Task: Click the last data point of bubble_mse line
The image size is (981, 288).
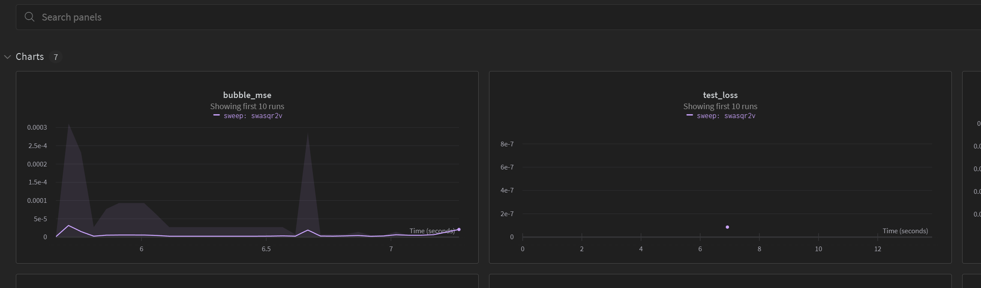Action: pos(459,230)
